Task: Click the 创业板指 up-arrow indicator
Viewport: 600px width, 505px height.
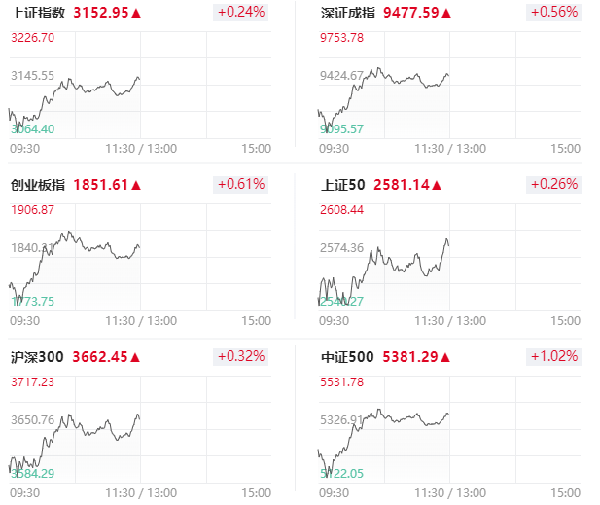Action: 136,185
